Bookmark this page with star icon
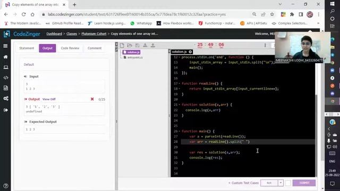This screenshot has height=191, width=340. click(272, 14)
